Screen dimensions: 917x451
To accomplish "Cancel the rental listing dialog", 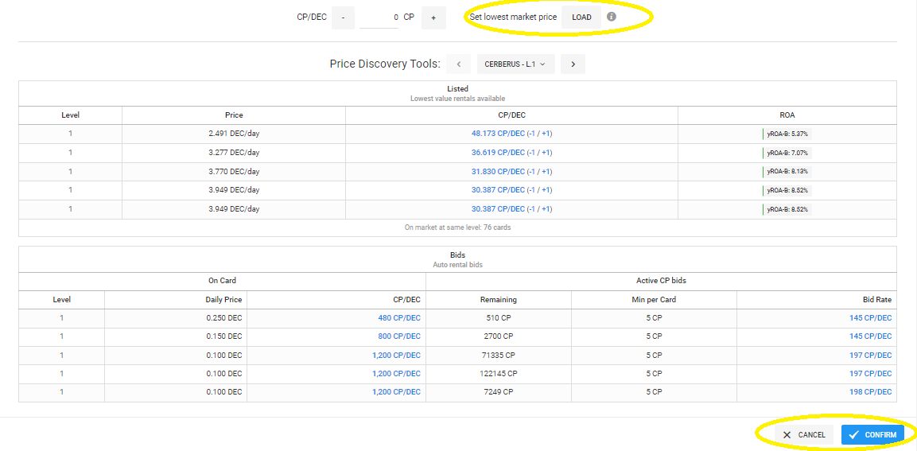I will (x=804, y=434).
